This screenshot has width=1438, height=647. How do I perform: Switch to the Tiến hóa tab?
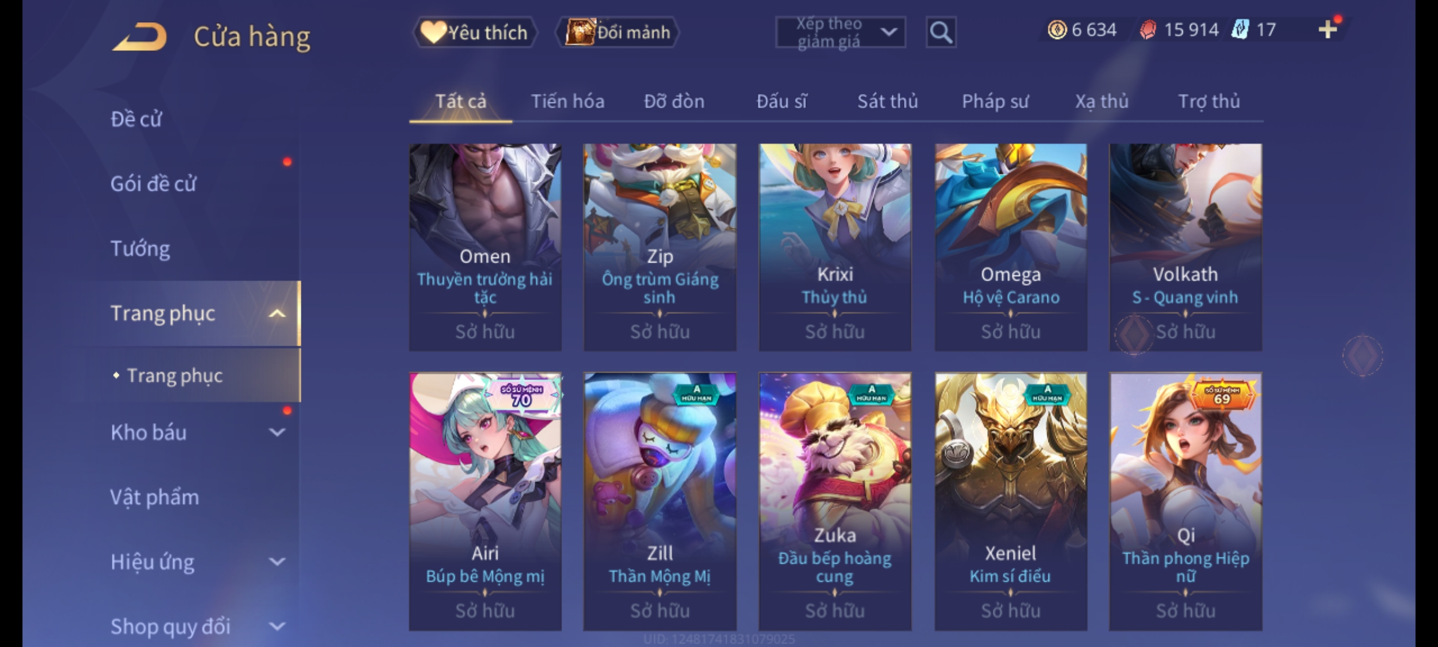pos(567,101)
